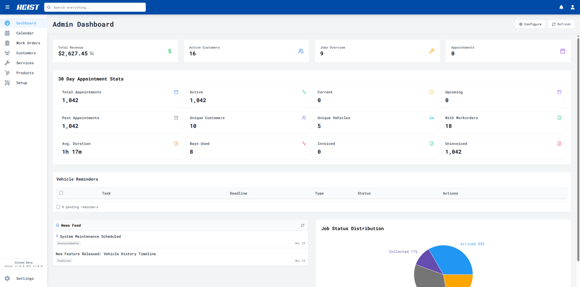Click the Announcements tag
This screenshot has height=287, width=580.
pyautogui.click(x=68, y=244)
